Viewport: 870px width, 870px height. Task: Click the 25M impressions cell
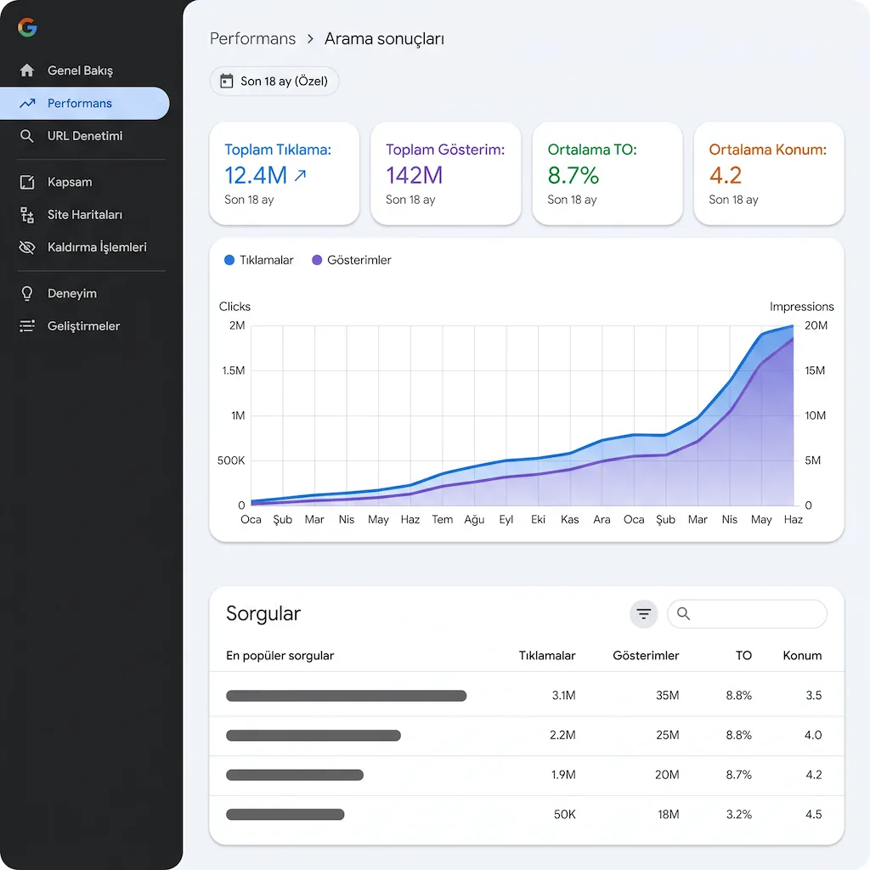(x=668, y=735)
